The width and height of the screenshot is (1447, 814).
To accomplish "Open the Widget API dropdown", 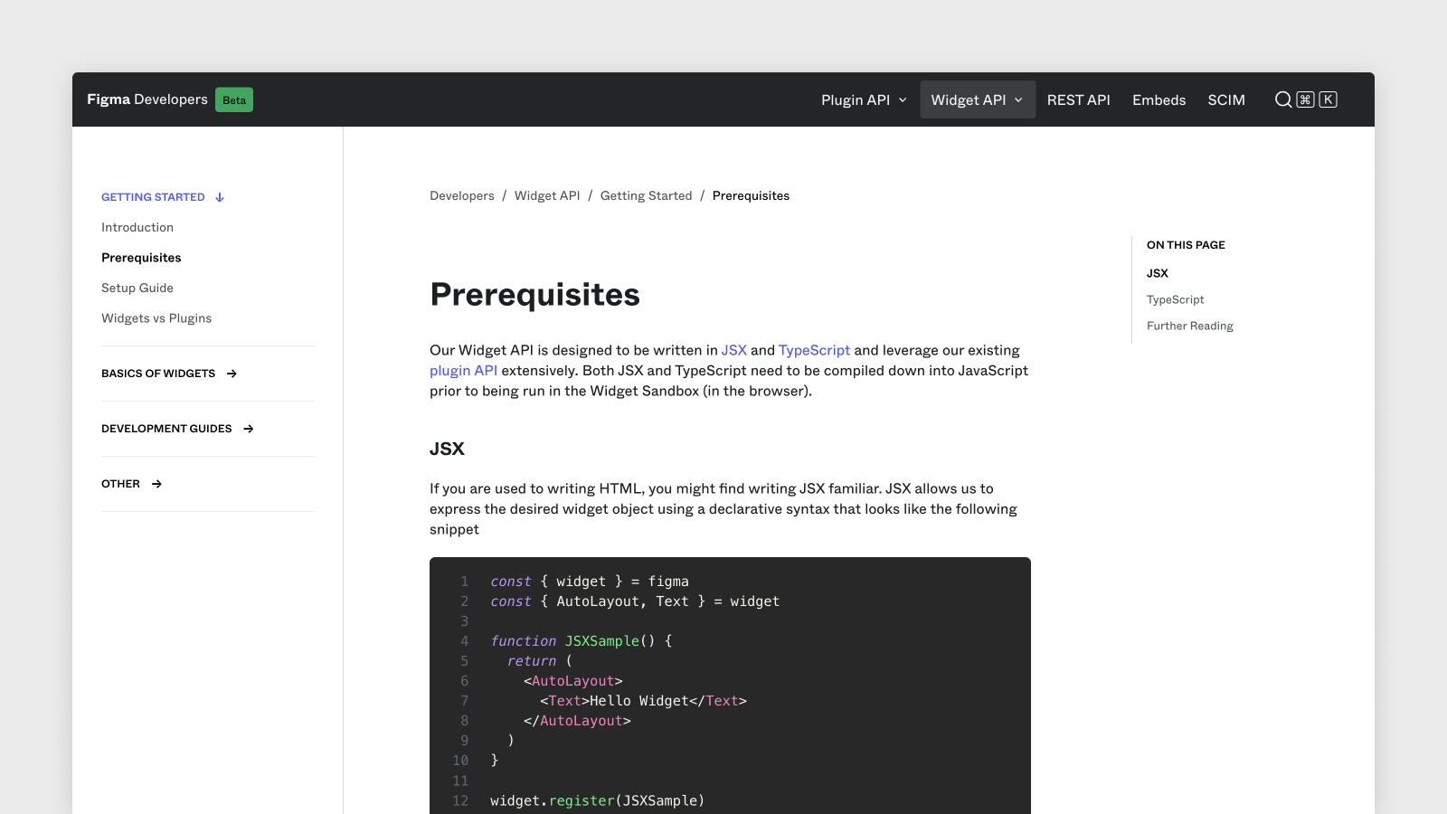I will pos(977,99).
